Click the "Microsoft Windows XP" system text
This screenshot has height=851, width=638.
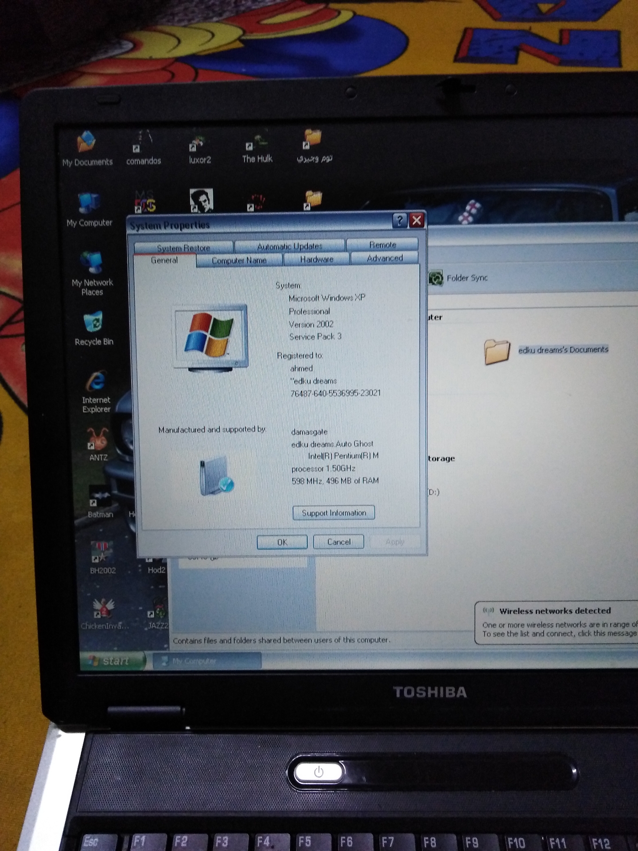(x=327, y=298)
